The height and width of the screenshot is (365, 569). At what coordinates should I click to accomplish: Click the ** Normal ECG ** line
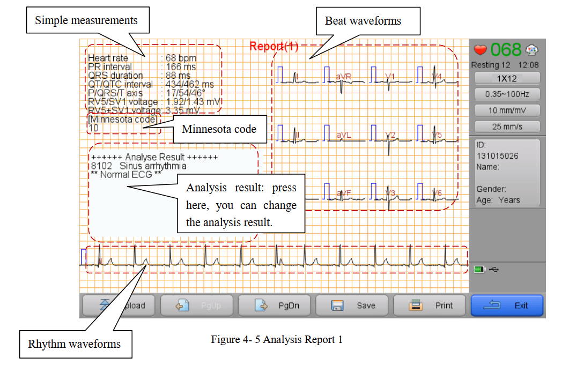pyautogui.click(x=126, y=175)
